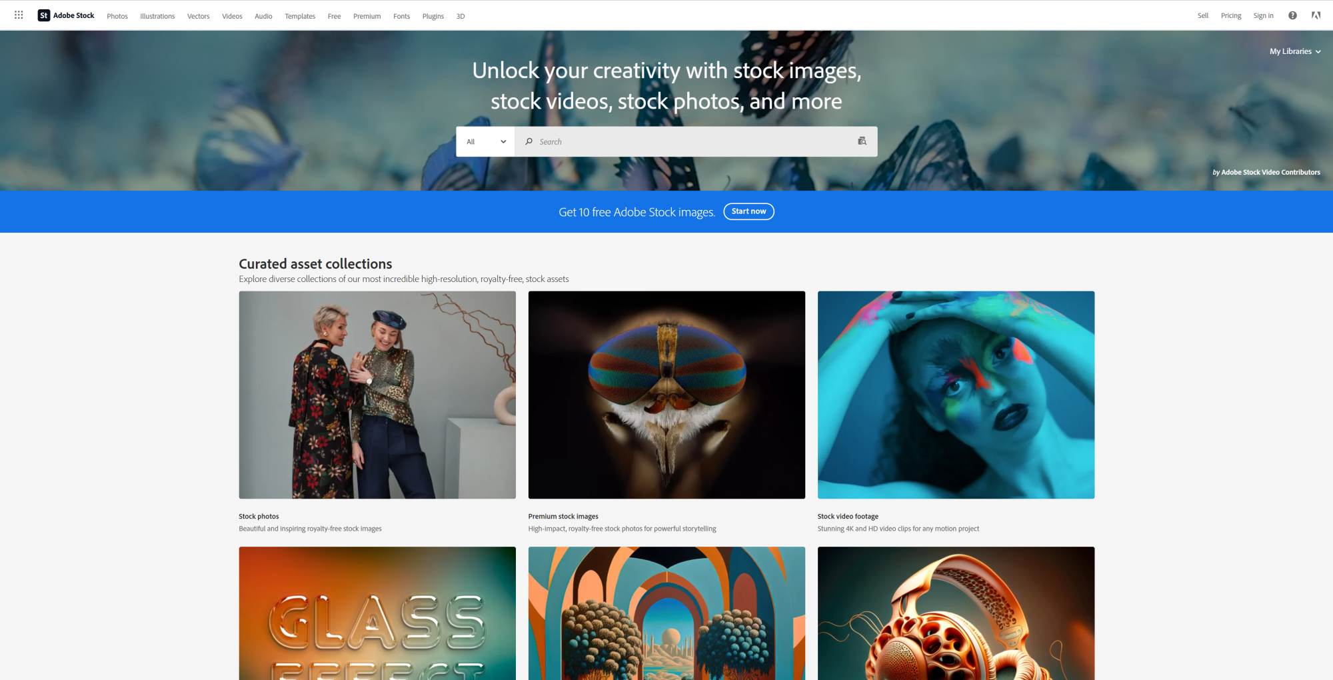Go to the Free section
Screen dimensions: 1333x680
click(x=335, y=16)
